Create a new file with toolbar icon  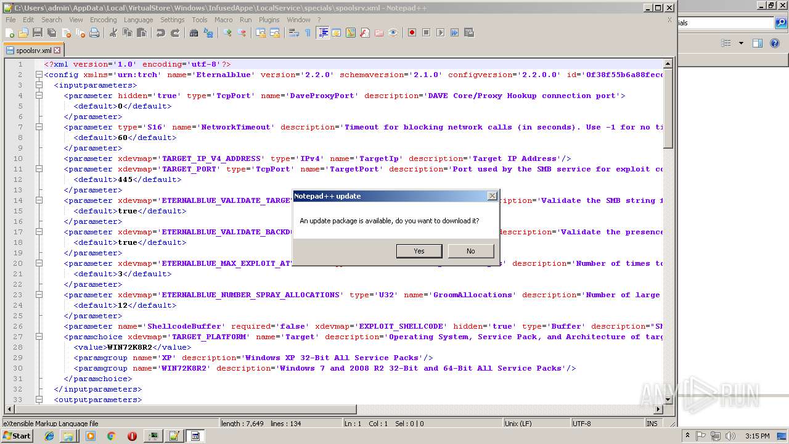(x=10, y=33)
